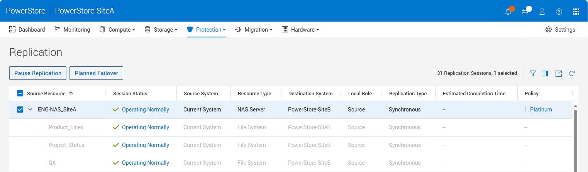Viewport: 588px width, 172px height.
Task: Sort by Local Role column header
Action: [360, 93]
